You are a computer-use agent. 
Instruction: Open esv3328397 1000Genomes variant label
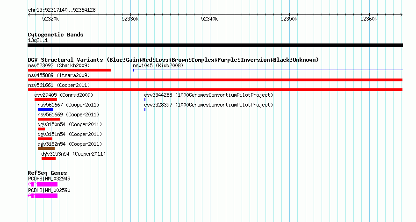click(x=208, y=105)
